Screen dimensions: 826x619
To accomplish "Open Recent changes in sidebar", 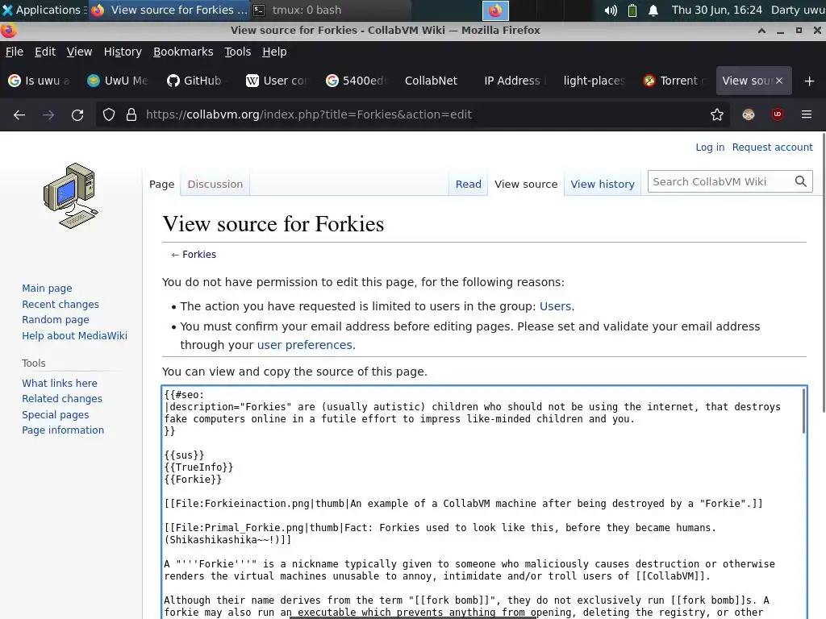I will coord(60,304).
